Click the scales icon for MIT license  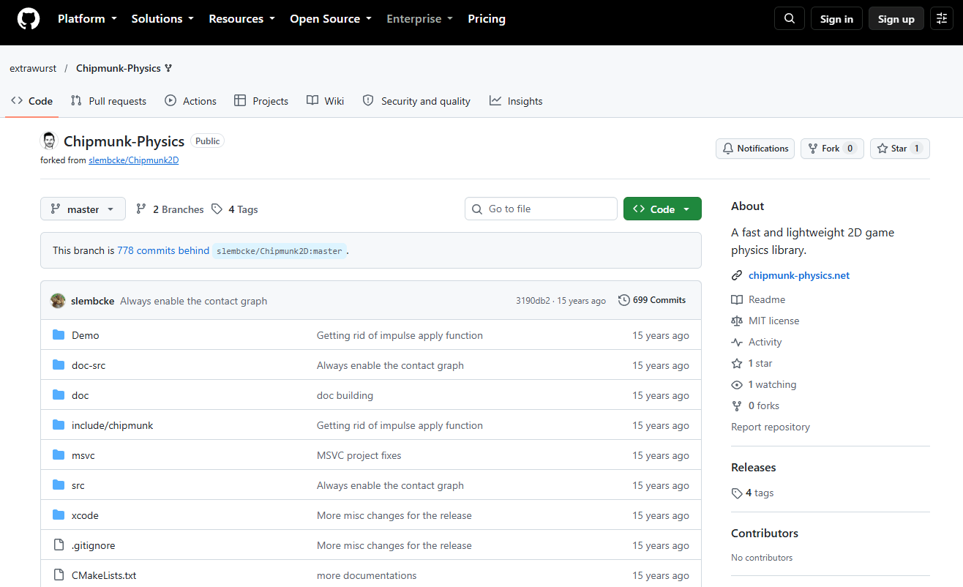coord(737,321)
